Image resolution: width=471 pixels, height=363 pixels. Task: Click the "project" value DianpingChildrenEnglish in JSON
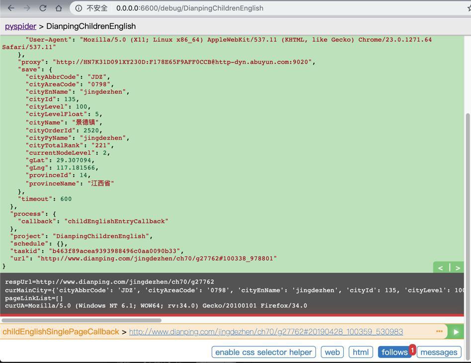tap(101, 236)
